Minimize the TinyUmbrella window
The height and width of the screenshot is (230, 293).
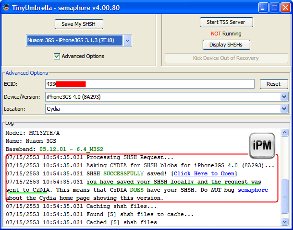263,8
